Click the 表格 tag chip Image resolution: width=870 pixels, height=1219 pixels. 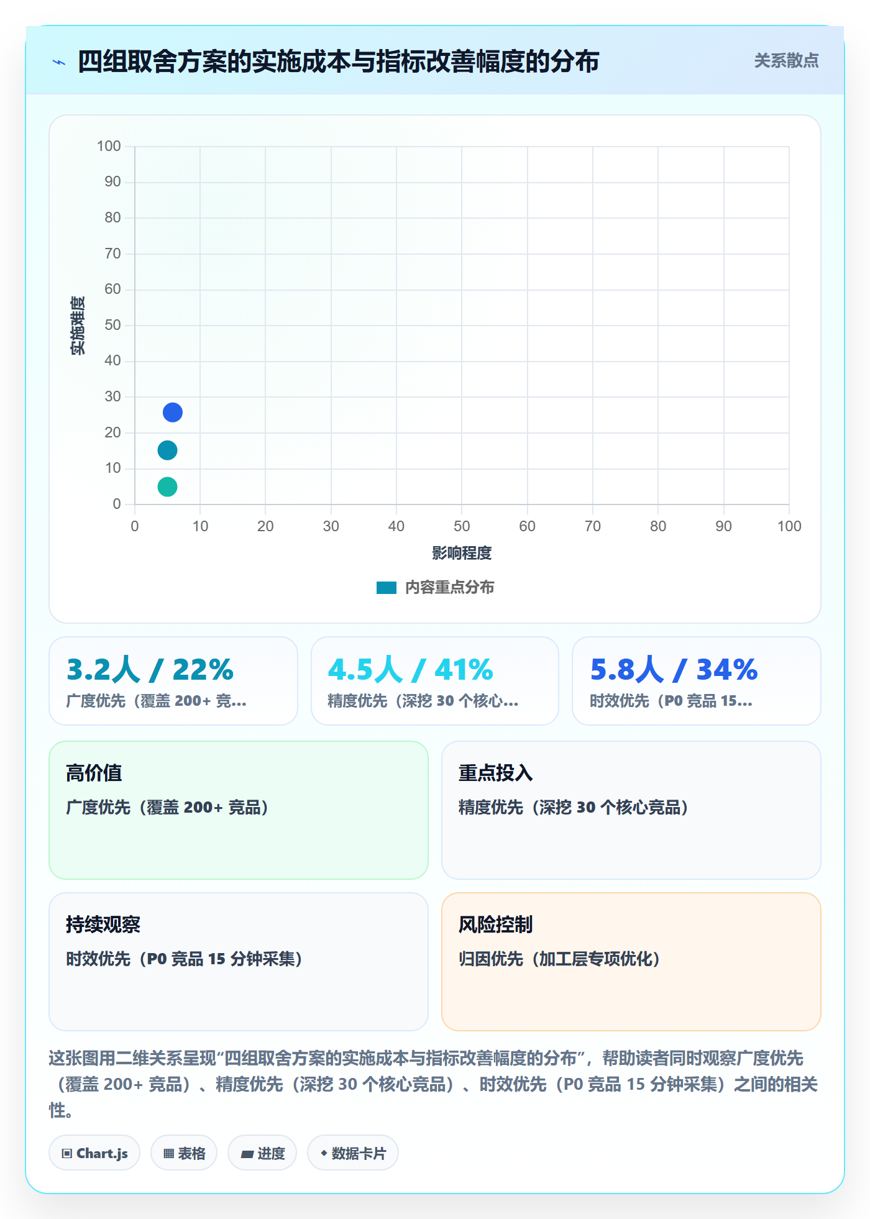pos(184,1153)
